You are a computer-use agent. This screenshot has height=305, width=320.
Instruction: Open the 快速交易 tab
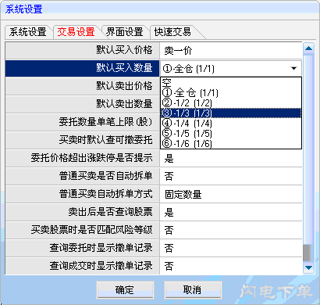click(172, 32)
